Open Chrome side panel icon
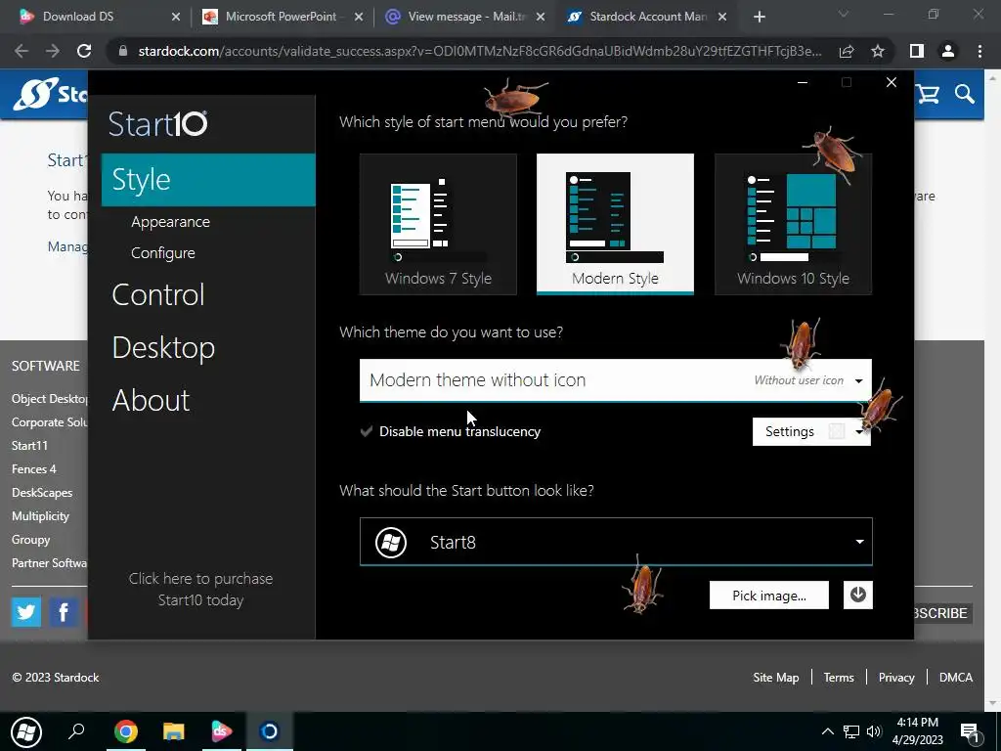Image resolution: width=1001 pixels, height=751 pixels. [917, 51]
